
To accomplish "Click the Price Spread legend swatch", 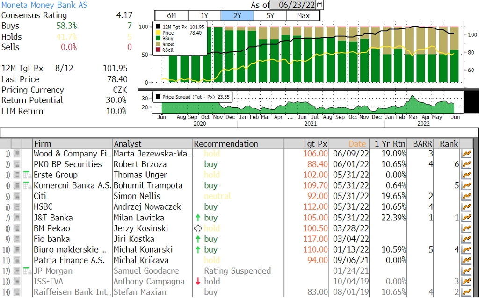I will coord(158,97).
